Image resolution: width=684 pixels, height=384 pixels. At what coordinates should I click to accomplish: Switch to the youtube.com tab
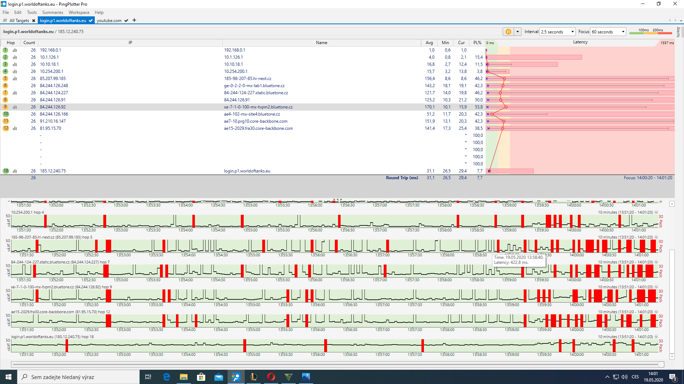[109, 21]
